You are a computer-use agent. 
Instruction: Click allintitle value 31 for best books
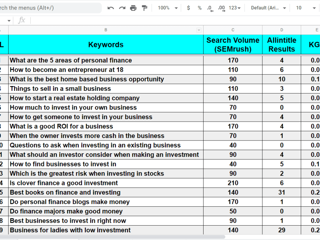point(282,192)
